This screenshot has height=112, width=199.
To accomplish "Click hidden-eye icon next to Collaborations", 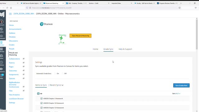I will pos(24,59).
